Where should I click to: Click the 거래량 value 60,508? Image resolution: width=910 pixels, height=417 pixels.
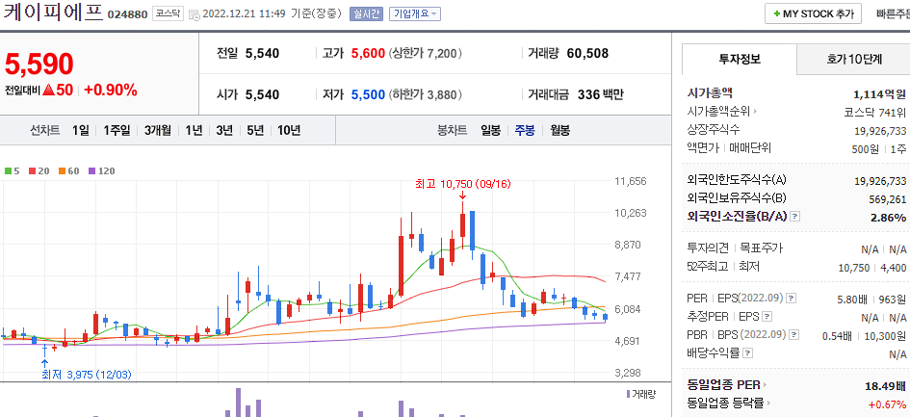pos(587,53)
